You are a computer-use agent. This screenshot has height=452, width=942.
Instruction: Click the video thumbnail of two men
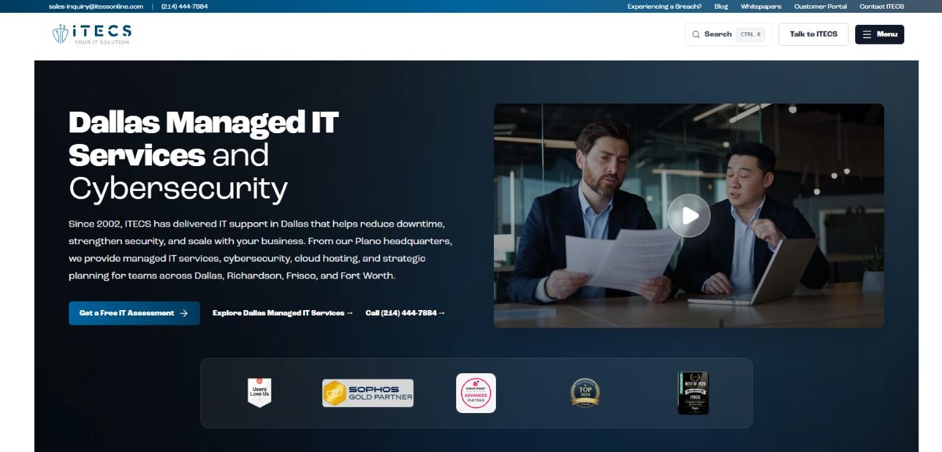pyautogui.click(x=688, y=215)
